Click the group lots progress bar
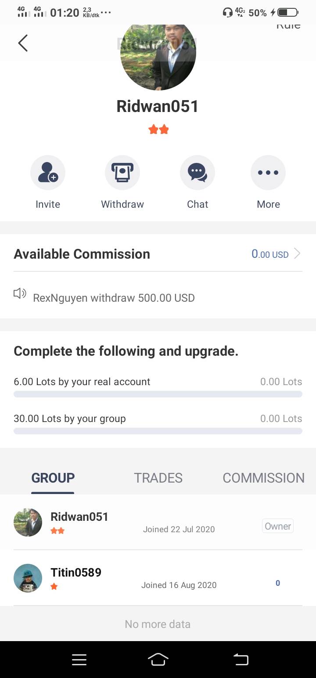Image resolution: width=316 pixels, height=678 pixels. point(158,431)
